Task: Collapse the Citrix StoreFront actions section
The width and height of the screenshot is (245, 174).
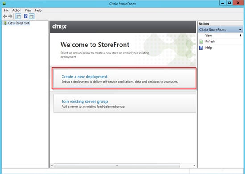Action: pyautogui.click(x=240, y=29)
